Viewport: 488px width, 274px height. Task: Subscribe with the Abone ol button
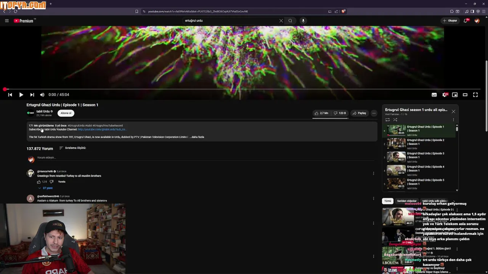[66, 113]
